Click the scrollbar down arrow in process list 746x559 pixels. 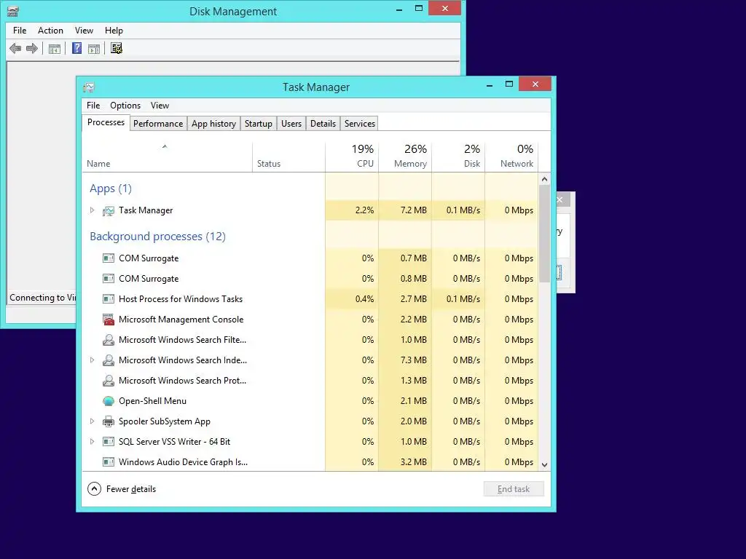[x=545, y=465]
